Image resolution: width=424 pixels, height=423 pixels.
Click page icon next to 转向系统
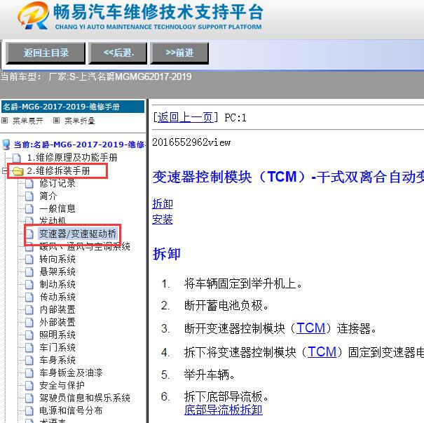tap(29, 260)
